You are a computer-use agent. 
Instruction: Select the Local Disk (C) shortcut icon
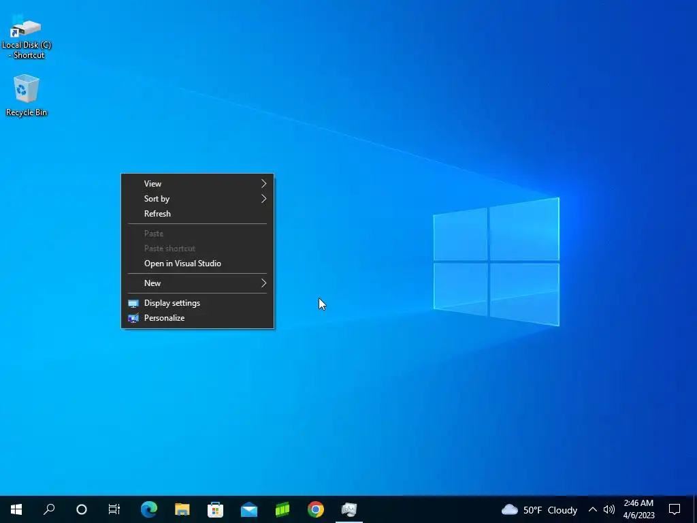tap(27, 37)
